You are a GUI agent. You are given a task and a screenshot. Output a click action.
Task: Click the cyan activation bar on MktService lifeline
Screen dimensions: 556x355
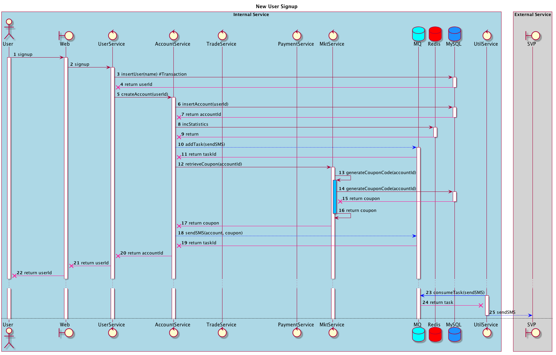tap(335, 197)
